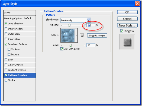Toggle the Link with Layer checkbox
Image resolution: width=142 pixels, height=106 pixels.
point(62,49)
